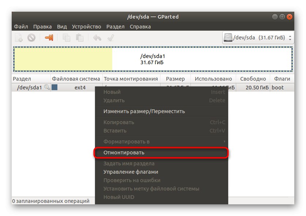
Task: Click the status bar operations count text
Action: 51,201
